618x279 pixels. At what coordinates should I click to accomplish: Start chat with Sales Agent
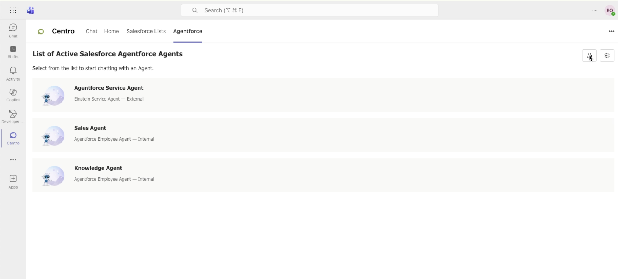tap(323, 135)
